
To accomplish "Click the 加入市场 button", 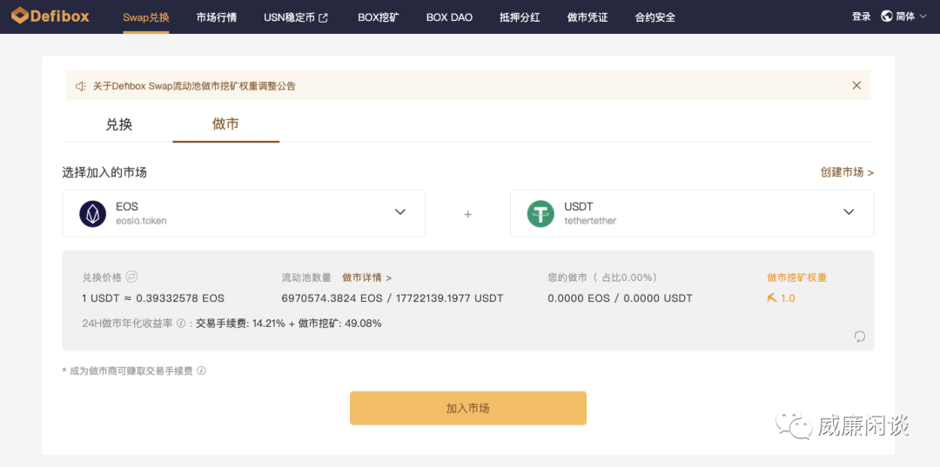I will coord(468,409).
